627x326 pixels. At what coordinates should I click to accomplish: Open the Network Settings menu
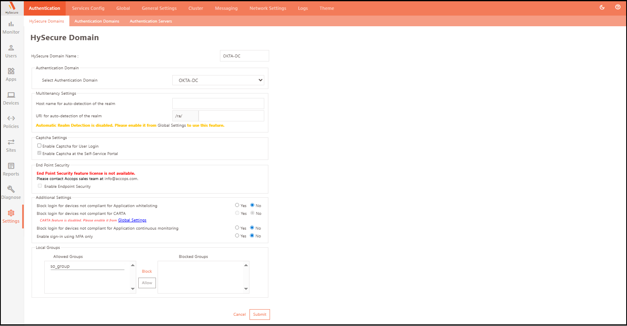click(x=268, y=8)
